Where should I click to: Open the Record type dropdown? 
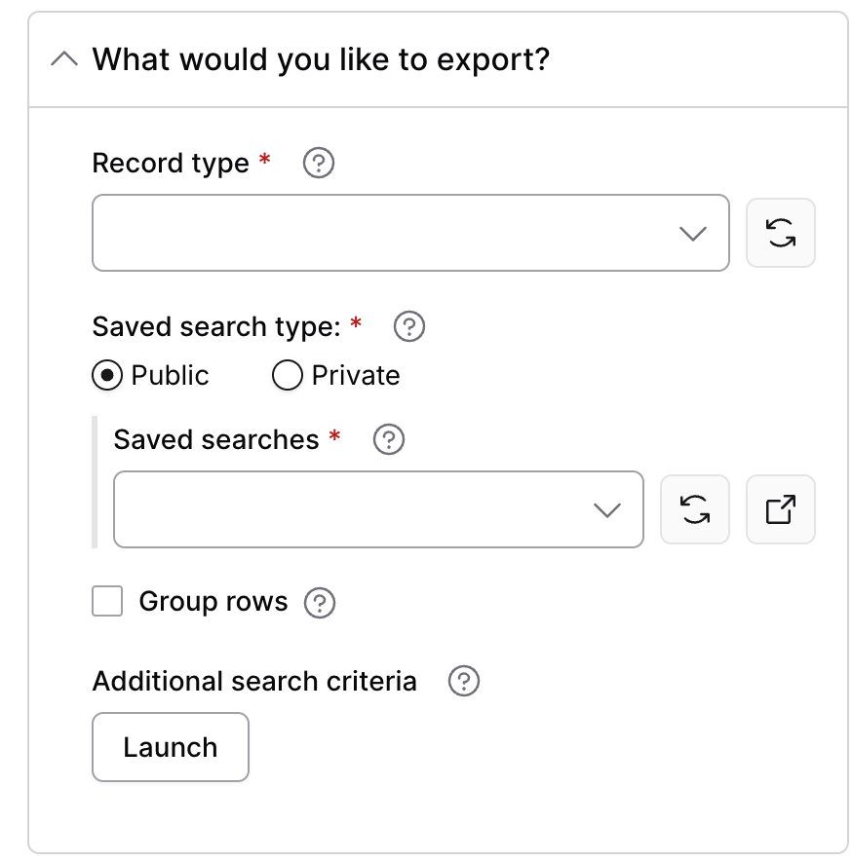[410, 233]
